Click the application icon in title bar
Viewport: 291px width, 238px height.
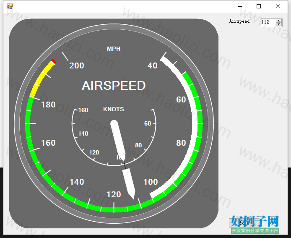click(10, 6)
